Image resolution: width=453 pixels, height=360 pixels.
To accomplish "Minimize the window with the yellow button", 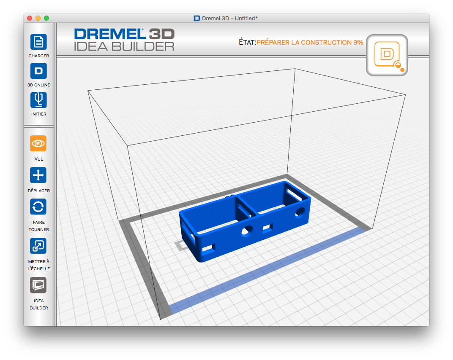I will point(38,18).
